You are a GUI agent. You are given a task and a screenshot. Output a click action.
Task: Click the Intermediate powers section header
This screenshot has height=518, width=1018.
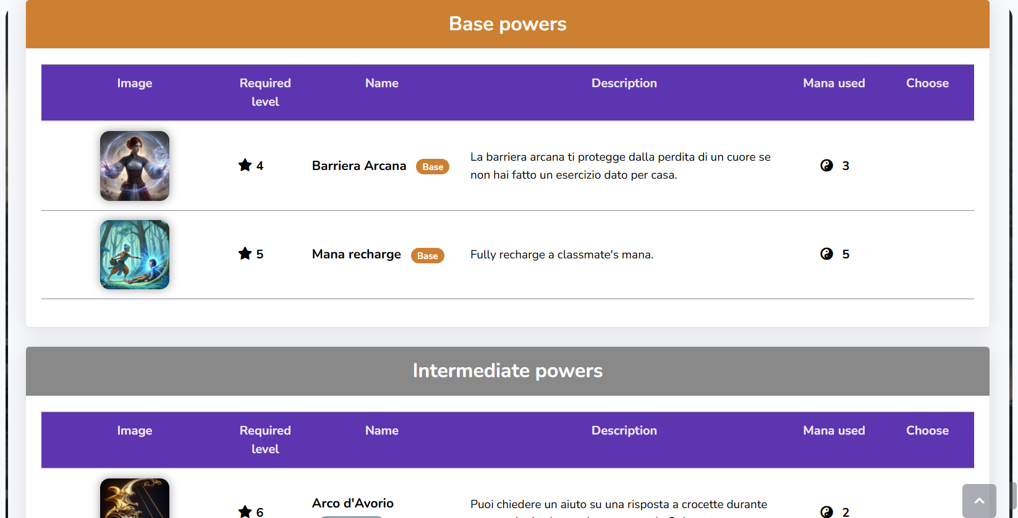[x=507, y=371]
